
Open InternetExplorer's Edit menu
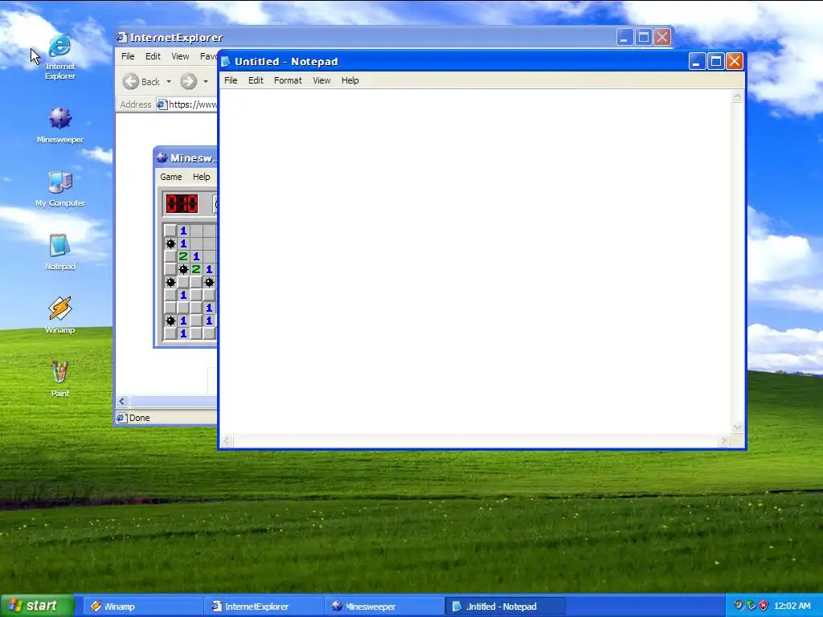click(x=153, y=56)
